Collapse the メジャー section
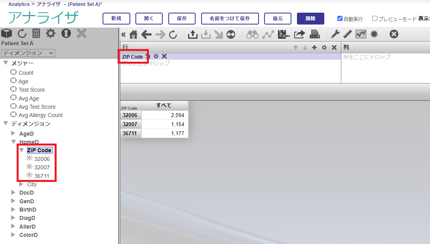The height and width of the screenshot is (244, 430). coord(6,63)
